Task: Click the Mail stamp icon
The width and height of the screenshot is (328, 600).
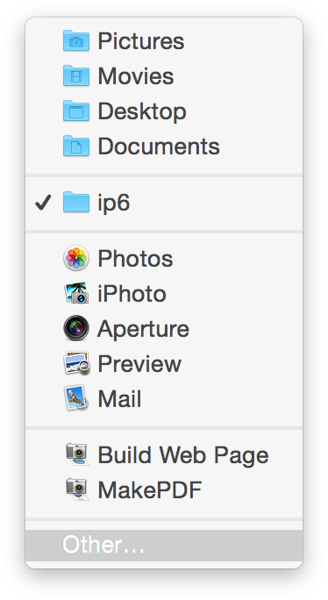Action: tap(75, 398)
